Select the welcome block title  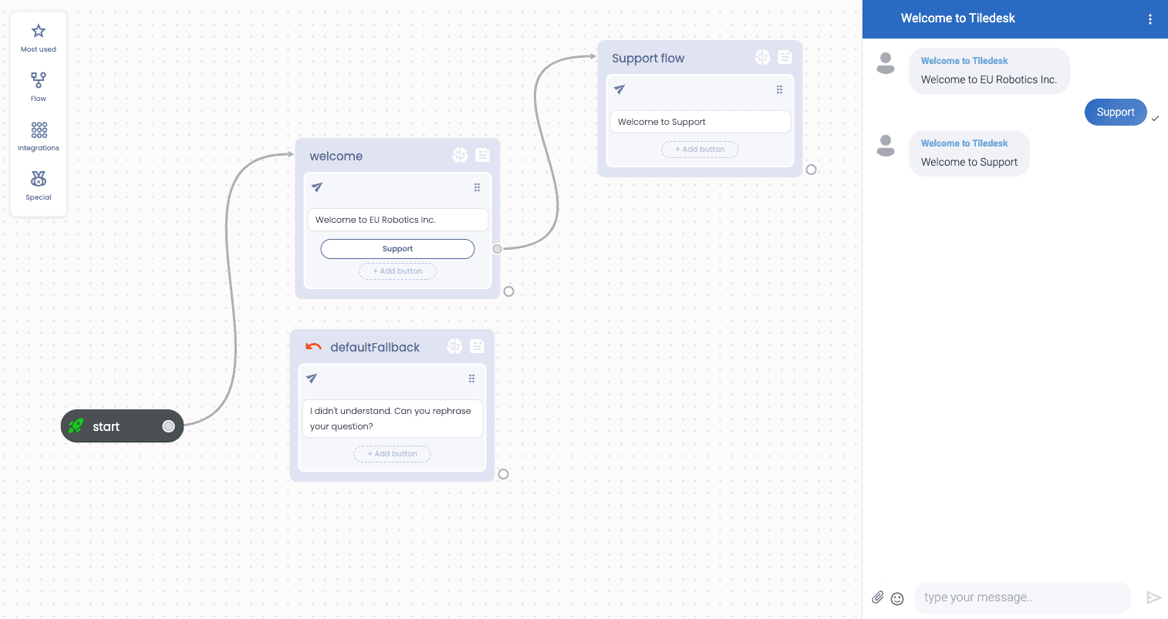click(336, 156)
